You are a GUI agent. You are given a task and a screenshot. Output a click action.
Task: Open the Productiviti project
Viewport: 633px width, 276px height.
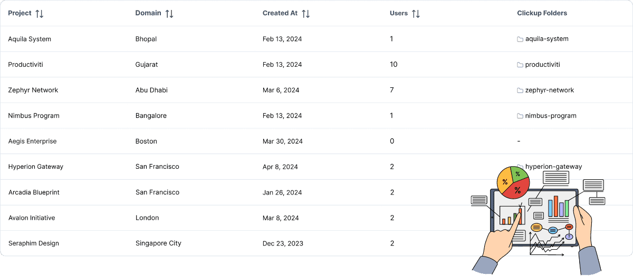26,65
